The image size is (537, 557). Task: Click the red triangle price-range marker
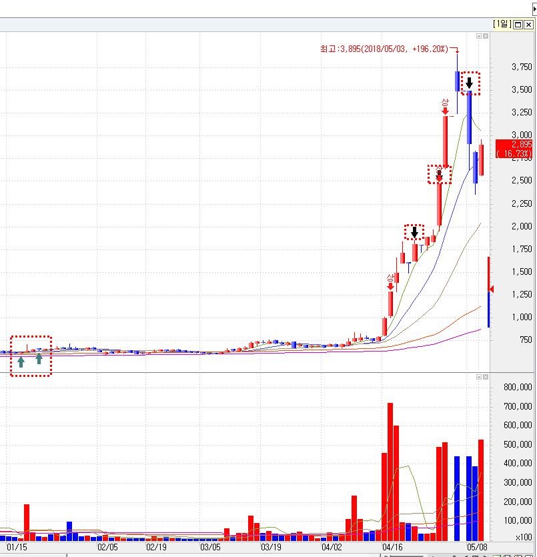point(492,289)
